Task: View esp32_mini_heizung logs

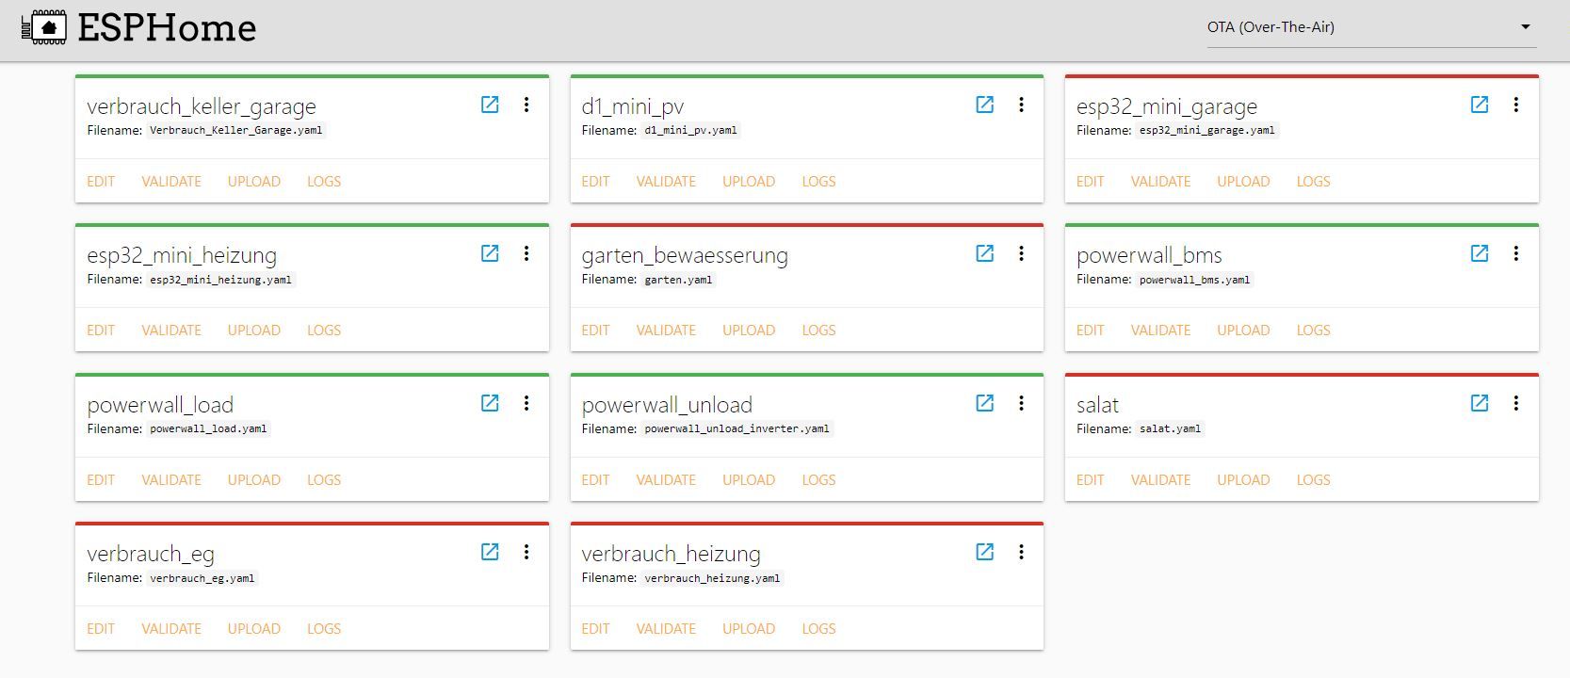Action: pyautogui.click(x=324, y=331)
